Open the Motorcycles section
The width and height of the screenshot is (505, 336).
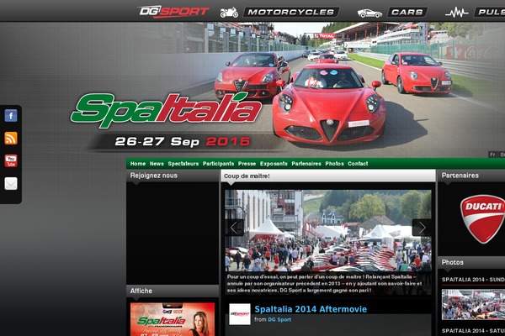click(291, 13)
